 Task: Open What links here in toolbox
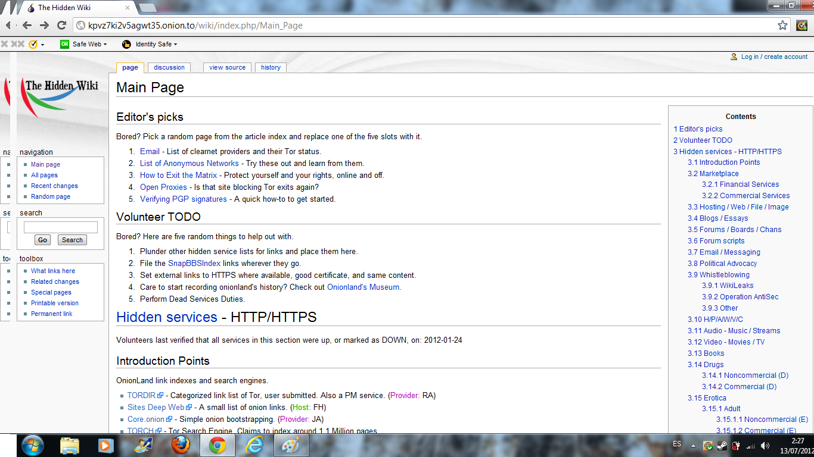coord(53,271)
